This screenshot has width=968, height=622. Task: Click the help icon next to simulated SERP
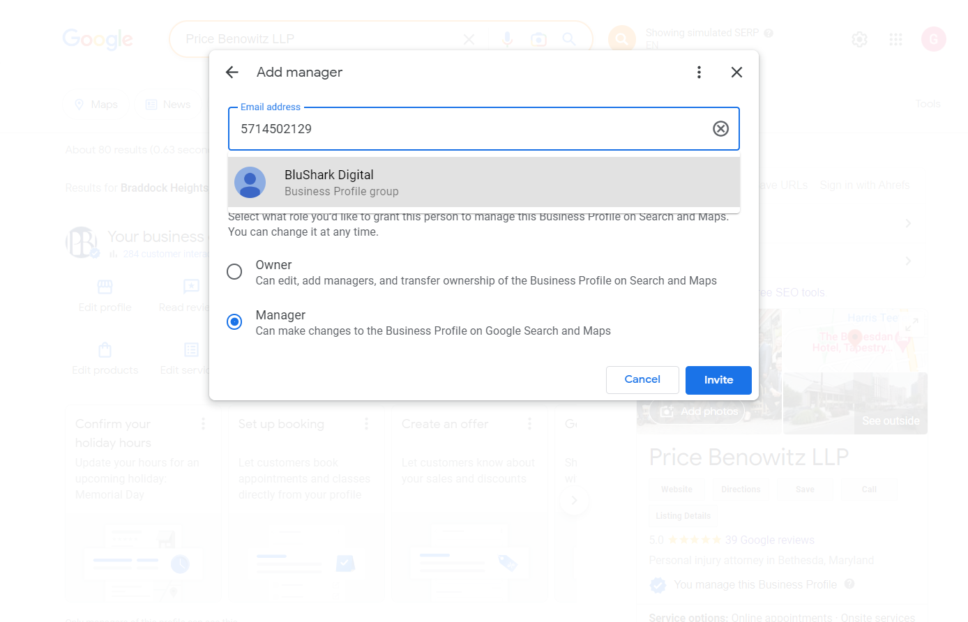(x=769, y=33)
